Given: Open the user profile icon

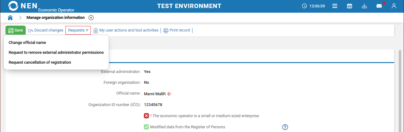Looking at the screenshot, I should click(394, 6).
